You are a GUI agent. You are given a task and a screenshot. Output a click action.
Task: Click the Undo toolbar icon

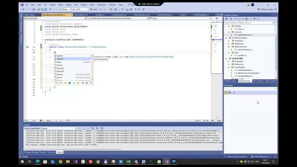pos(50,9)
